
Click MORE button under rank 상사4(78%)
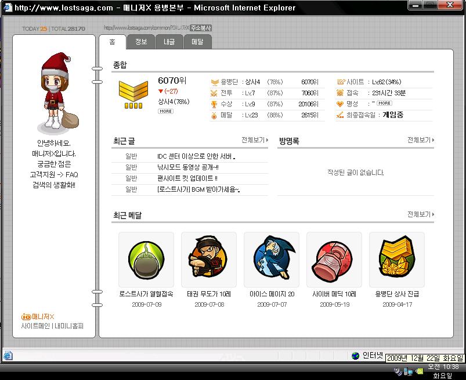[165, 112]
